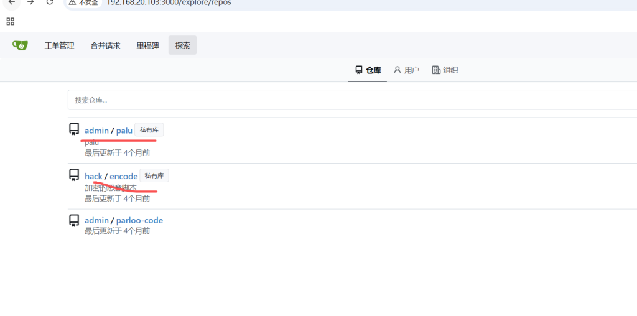Go to 里程碑 in navigation bar
The image size is (637, 316).
(x=147, y=45)
